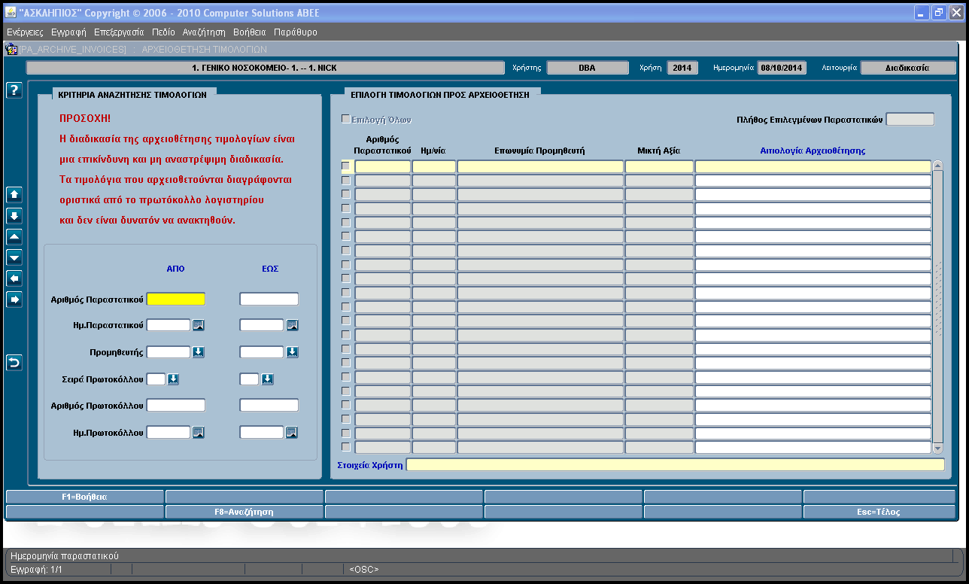Screen dimensions: 969x584
Task: Toggle the Επιλογή Όλων checkbox
Action: (x=346, y=119)
